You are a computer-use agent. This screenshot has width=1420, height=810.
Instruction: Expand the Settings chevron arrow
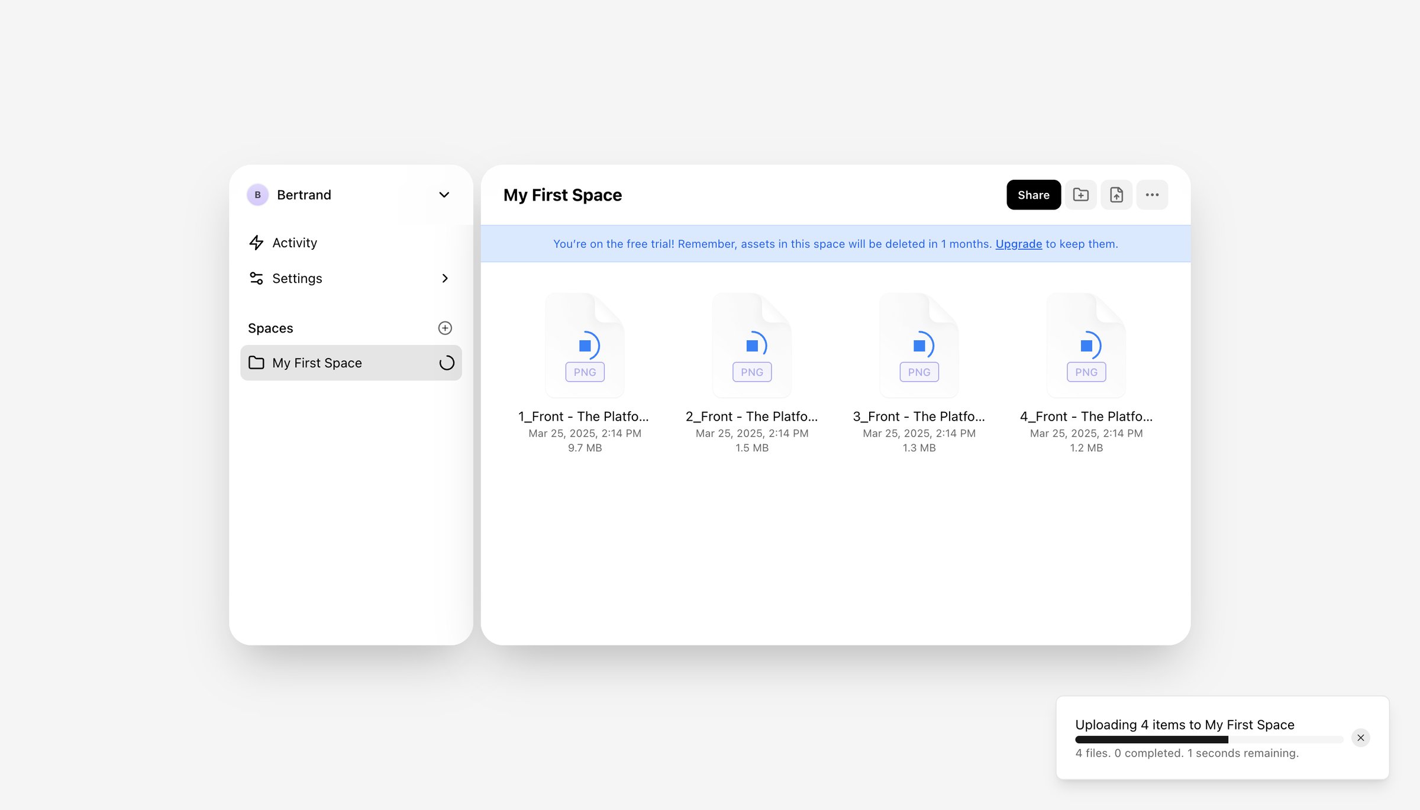(x=445, y=278)
